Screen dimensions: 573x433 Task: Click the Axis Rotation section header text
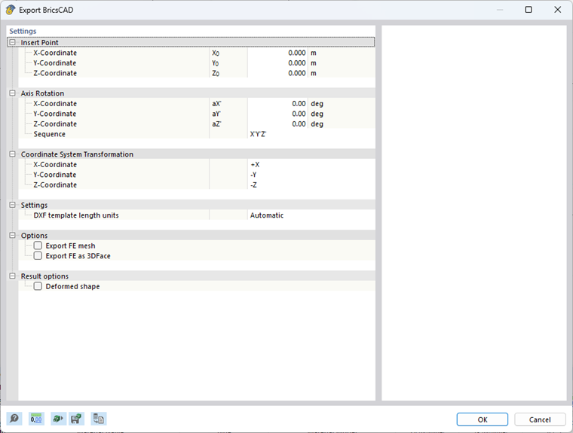tap(42, 93)
